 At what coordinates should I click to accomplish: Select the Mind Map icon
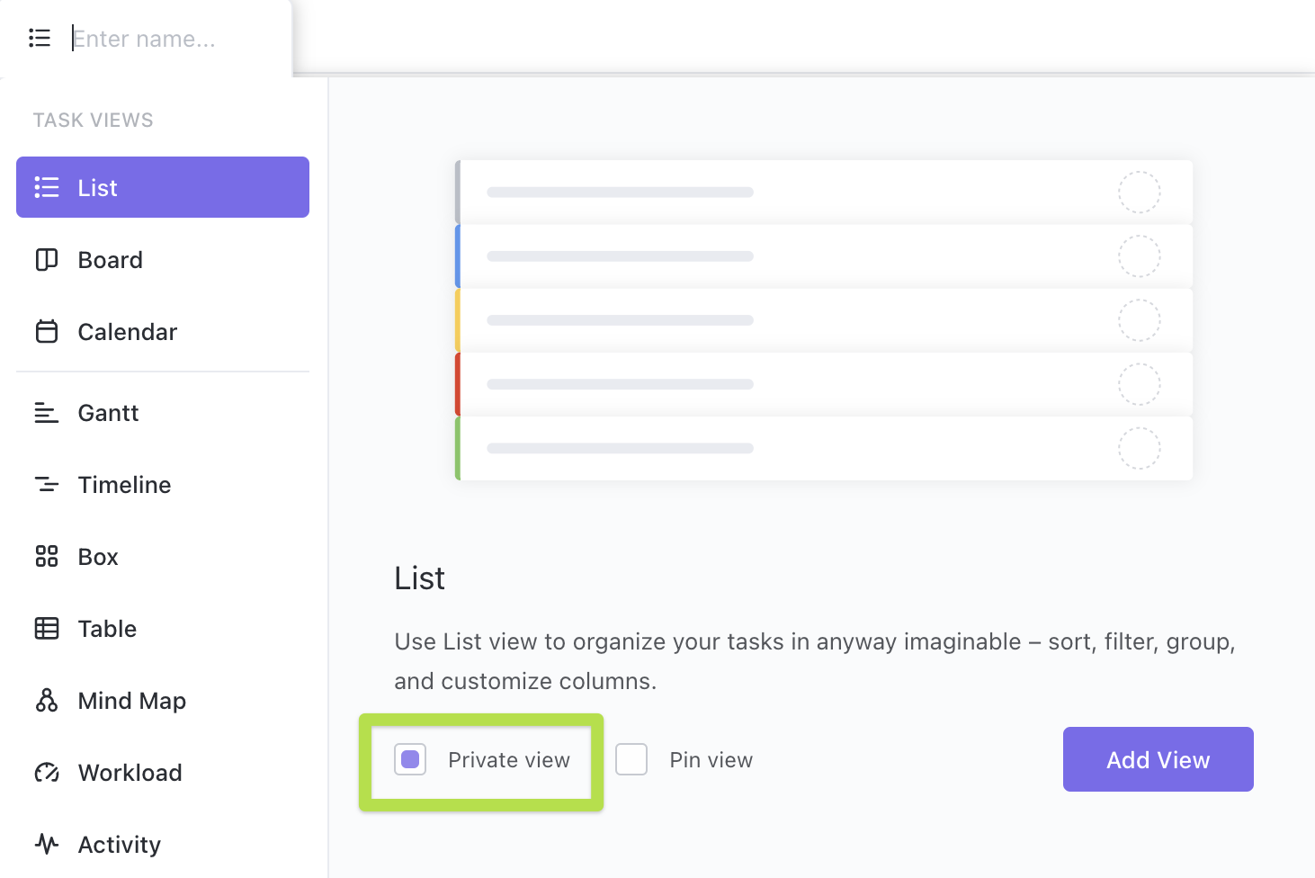click(x=47, y=701)
